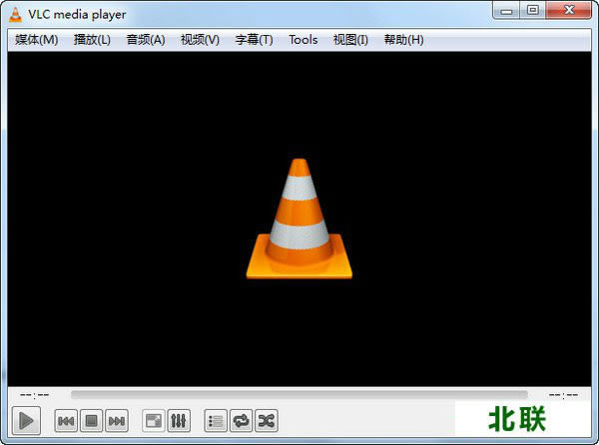Open the 媒体(M) menu
The width and height of the screenshot is (599, 445).
pos(37,40)
